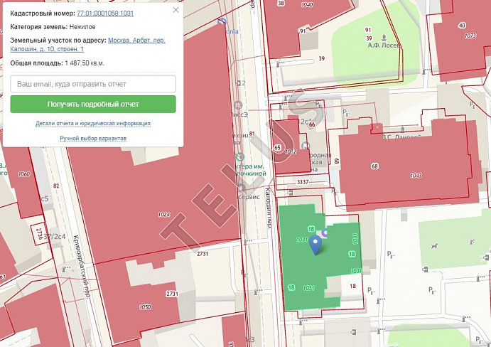Click the grey museum icon beside parcel 1032
The image size is (491, 347).
[306, 146]
